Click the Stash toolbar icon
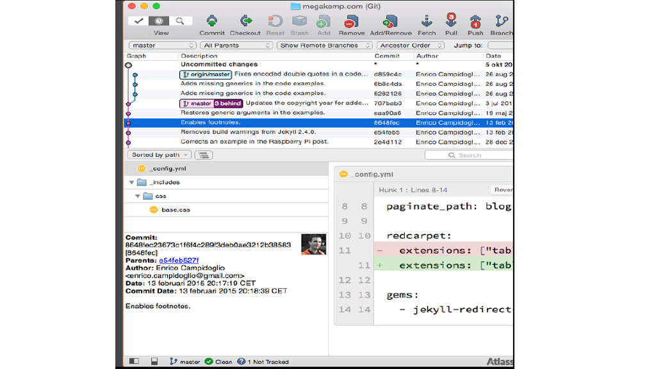656x369 pixels. click(300, 21)
